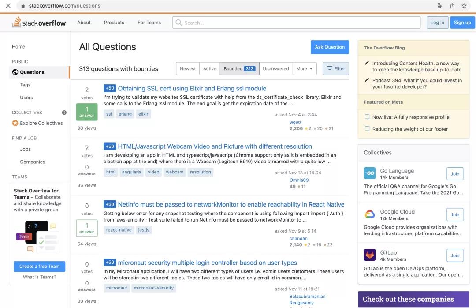Click the Go Language collective icon
Screen dimensions: 476x308
pyautogui.click(x=370, y=173)
